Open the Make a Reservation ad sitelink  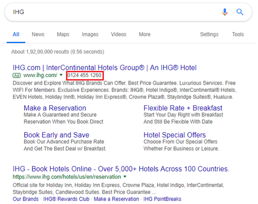(x=55, y=108)
